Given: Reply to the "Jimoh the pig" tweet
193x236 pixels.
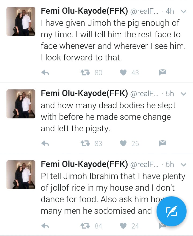Looking at the screenshot, I should [45, 72].
